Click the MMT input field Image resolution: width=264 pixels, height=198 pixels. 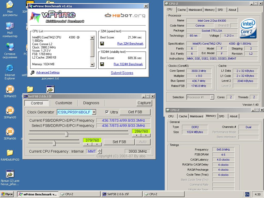click(92, 151)
